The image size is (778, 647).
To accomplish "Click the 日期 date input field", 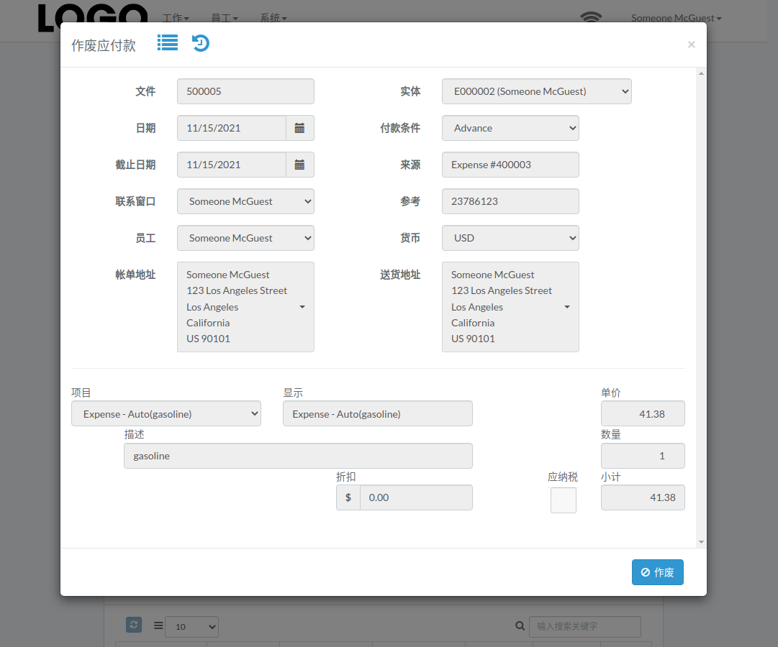I will click(x=232, y=128).
